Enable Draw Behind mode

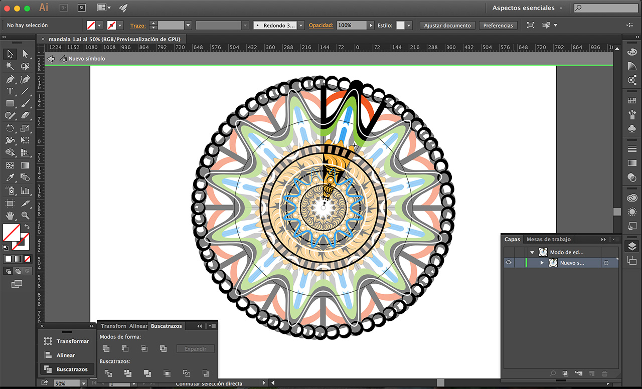pos(18,271)
